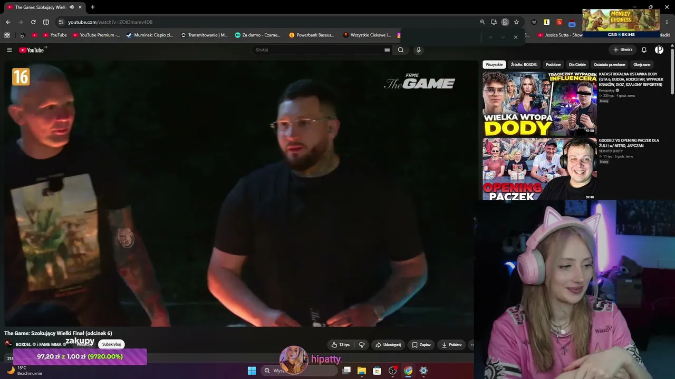Click the Subskrybuj button

111,344
